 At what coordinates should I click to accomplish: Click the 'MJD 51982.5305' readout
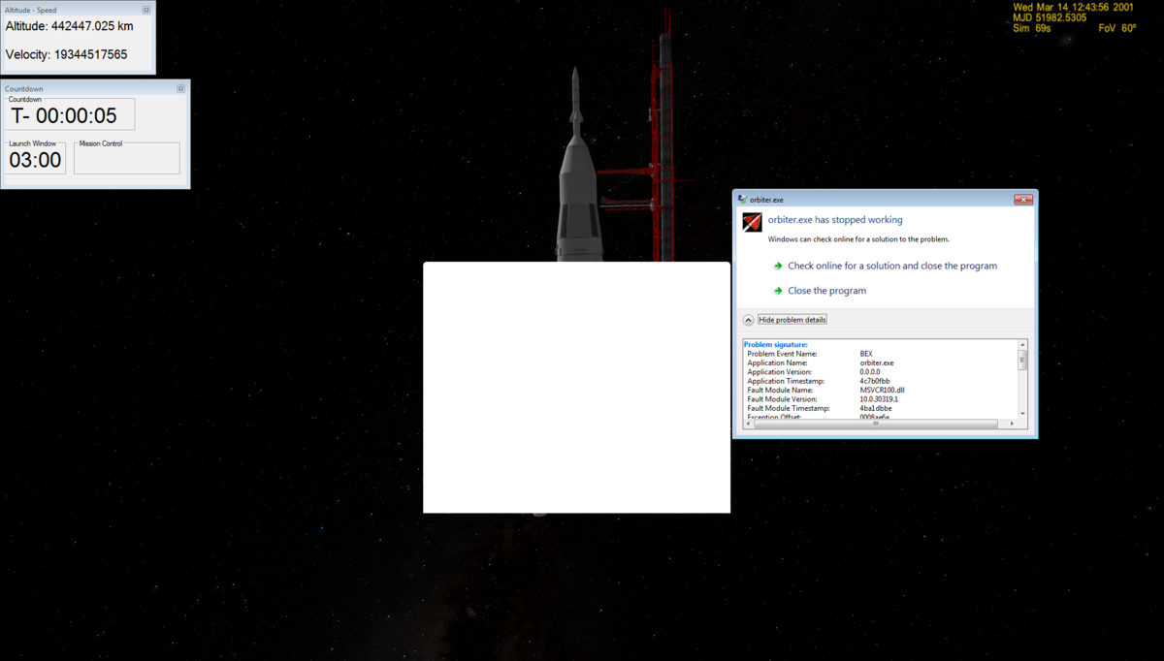pos(1050,17)
